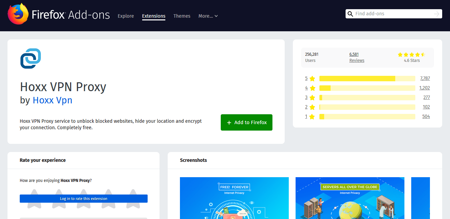Click the Reviews link
This screenshot has height=219, width=450.
click(357, 61)
